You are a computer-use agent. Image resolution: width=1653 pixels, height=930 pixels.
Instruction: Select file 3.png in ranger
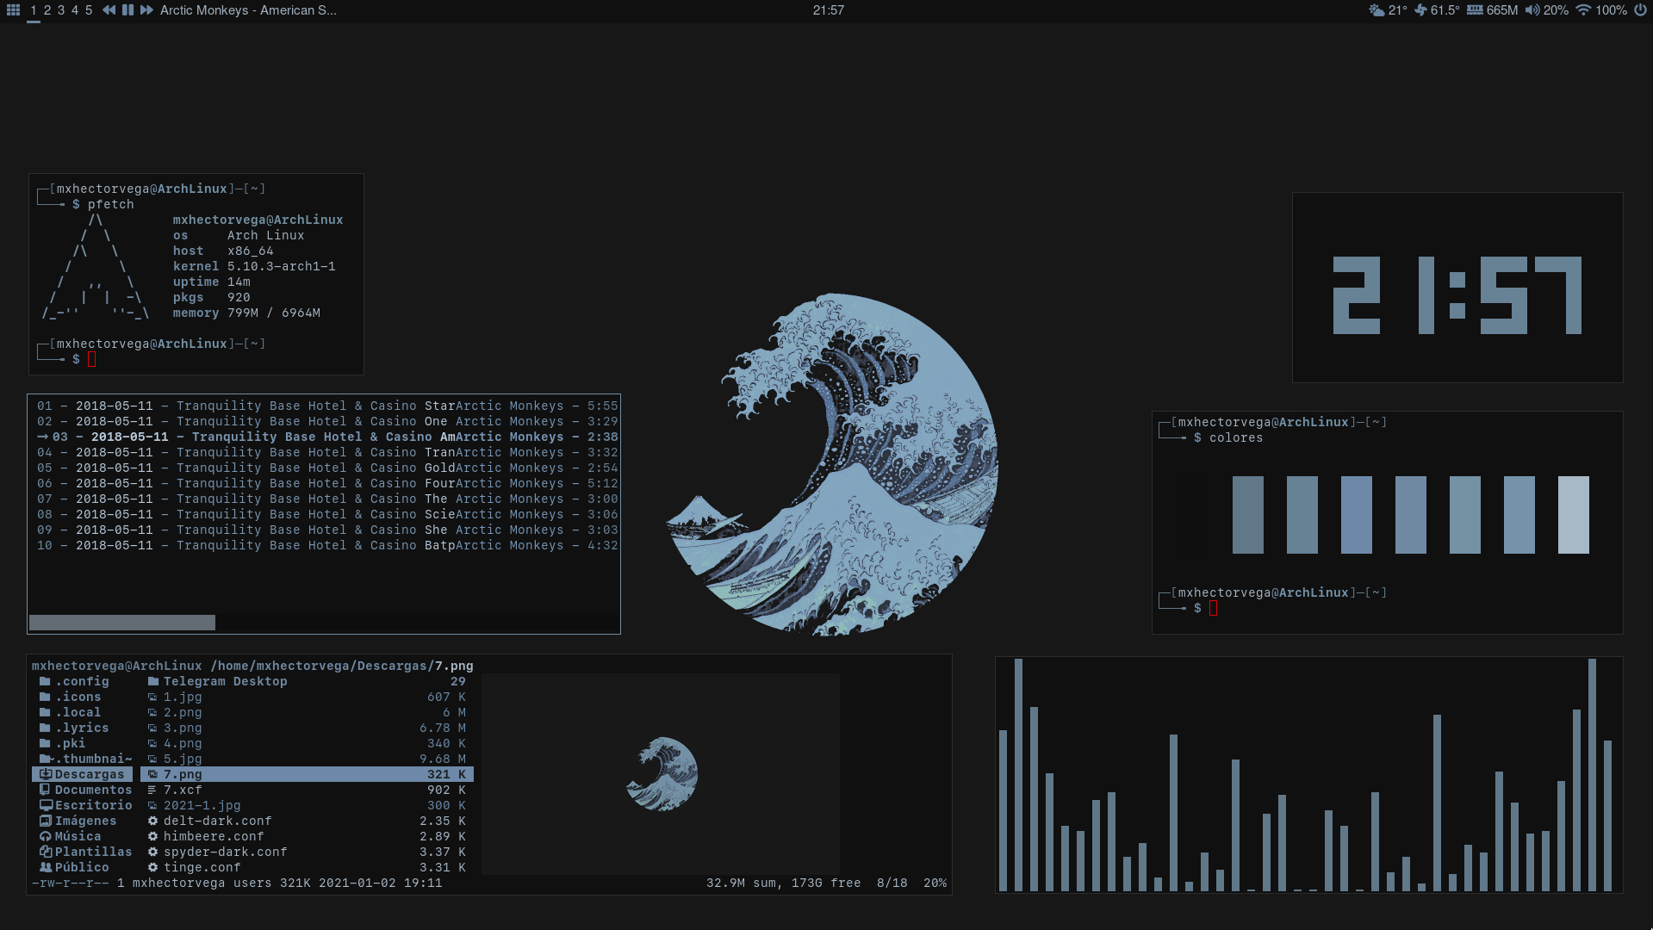307,728
